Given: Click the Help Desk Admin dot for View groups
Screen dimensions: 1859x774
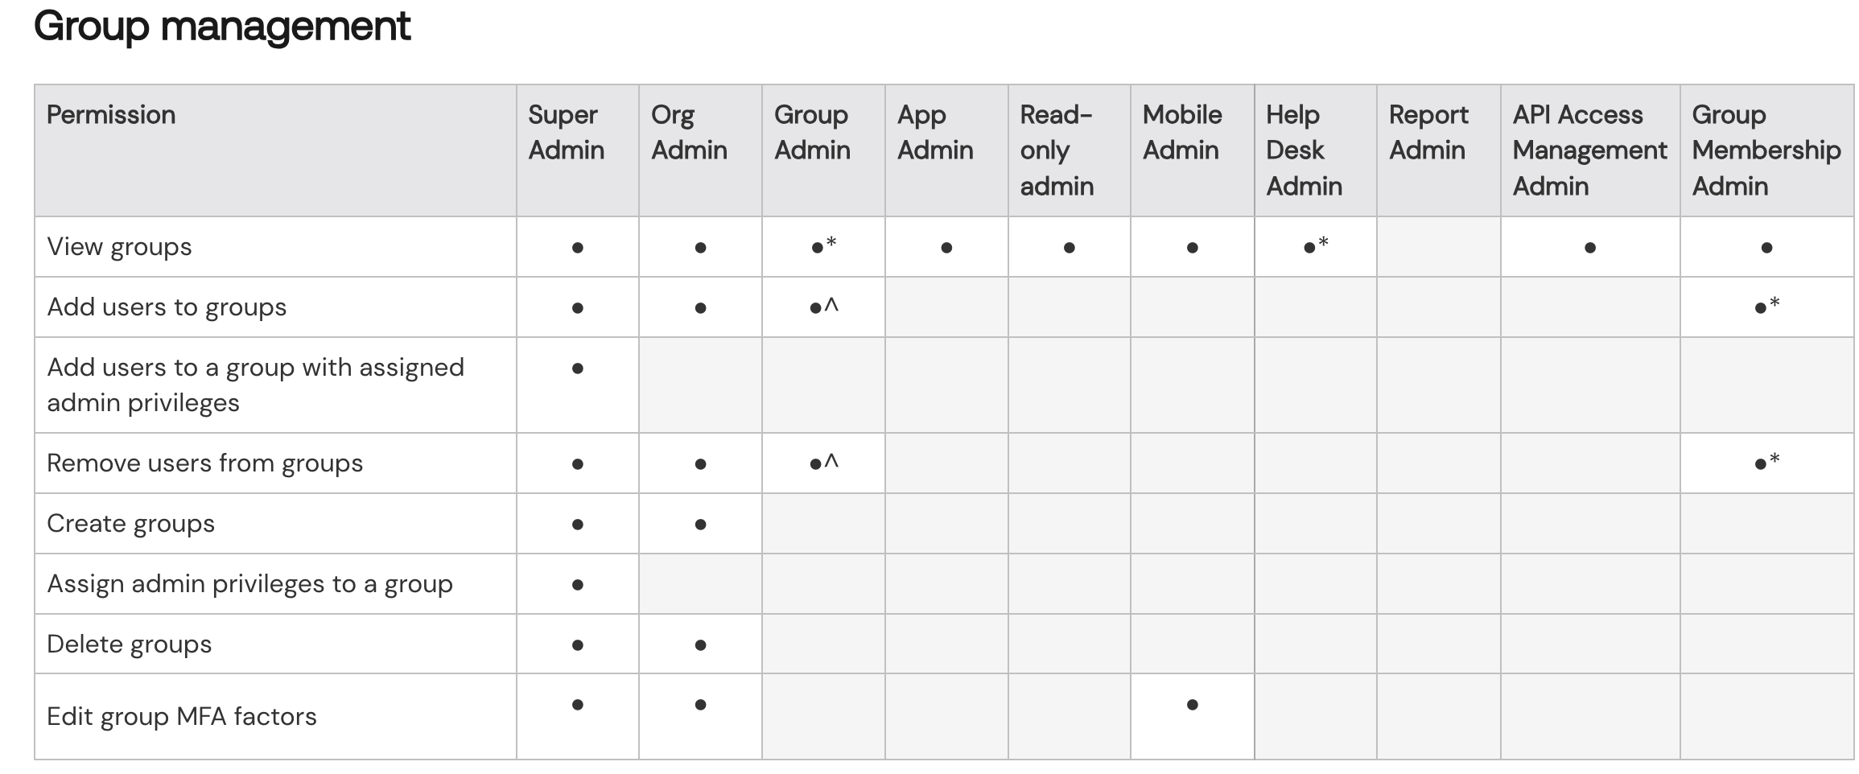Looking at the screenshot, I should tap(1309, 248).
